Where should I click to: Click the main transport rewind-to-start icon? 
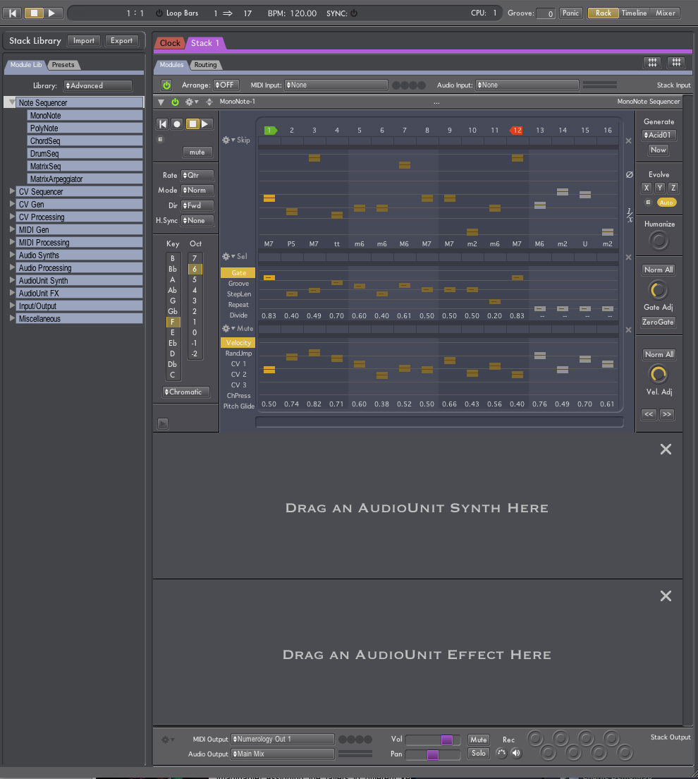click(13, 13)
